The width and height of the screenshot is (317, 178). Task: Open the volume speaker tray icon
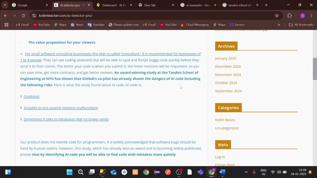279,172
